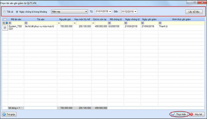
Task: Open filter operator icon under Tài sản column
Action: coord(26,23)
